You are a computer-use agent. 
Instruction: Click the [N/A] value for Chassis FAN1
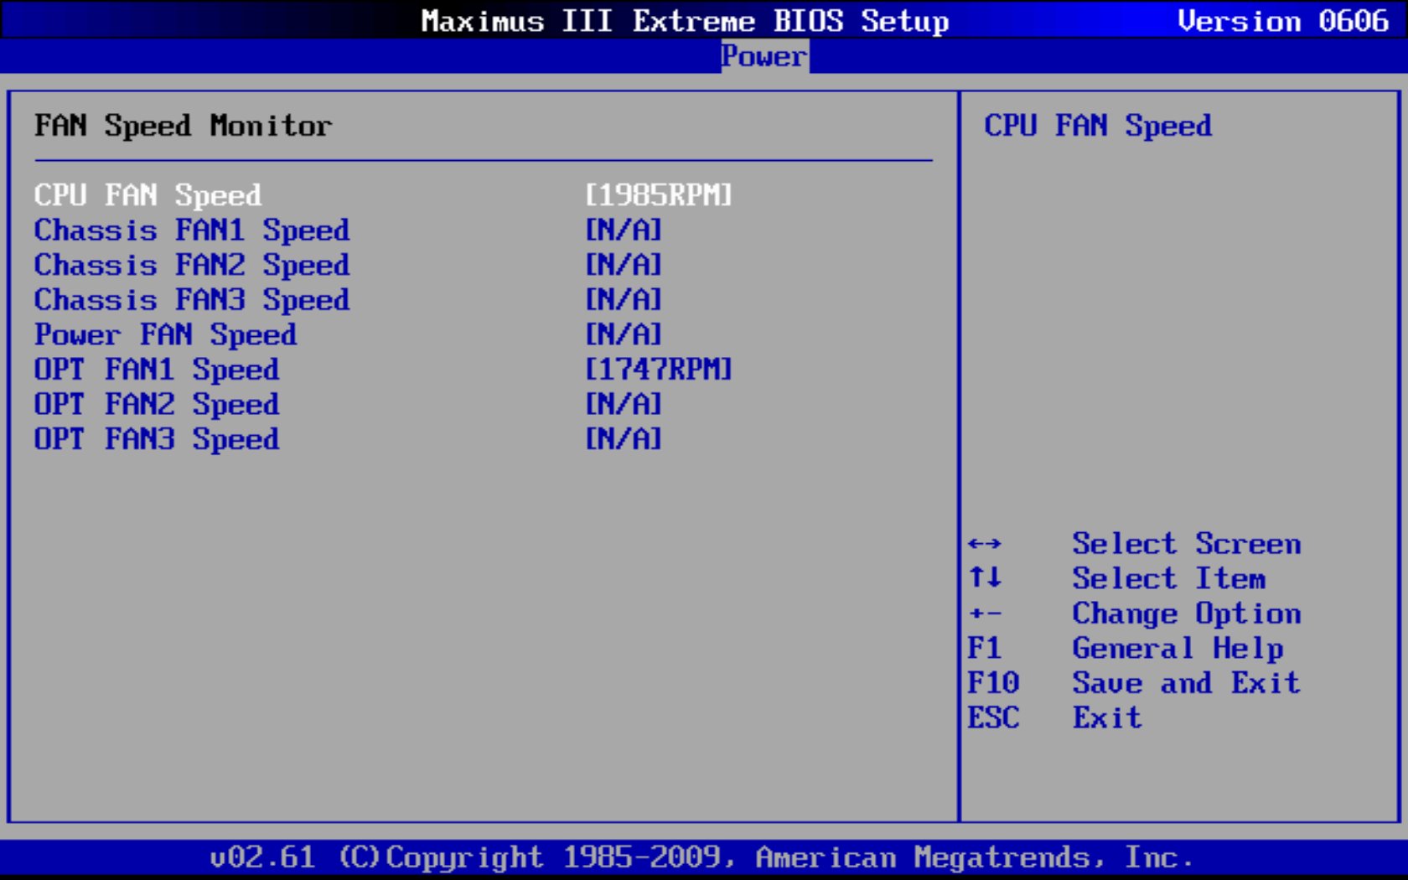624,230
